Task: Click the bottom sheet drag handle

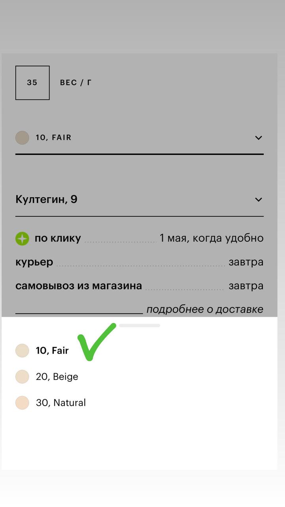Action: click(139, 326)
